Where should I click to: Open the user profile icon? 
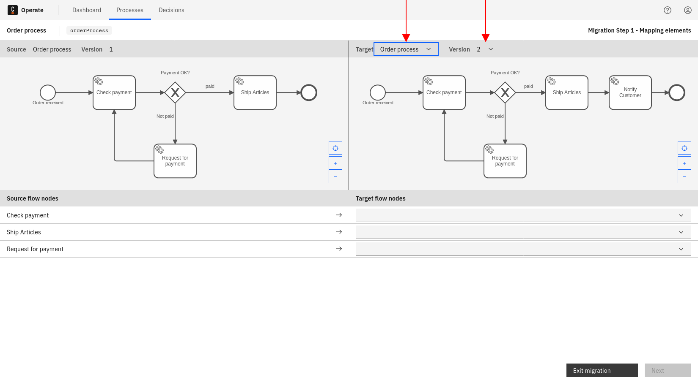point(688,10)
